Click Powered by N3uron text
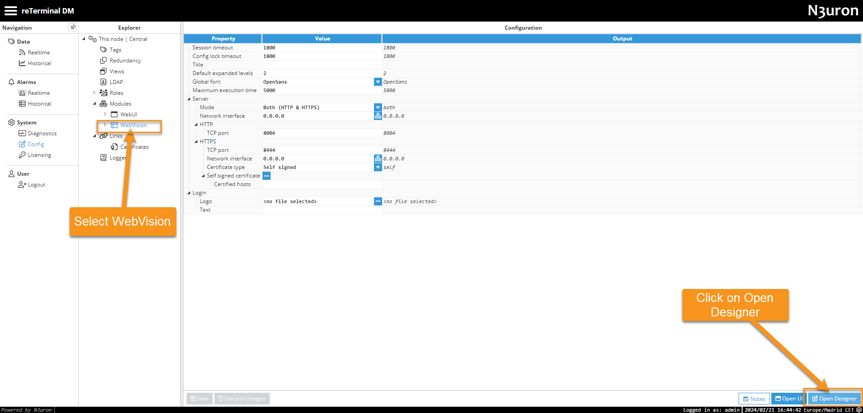This screenshot has width=863, height=413. [27, 410]
